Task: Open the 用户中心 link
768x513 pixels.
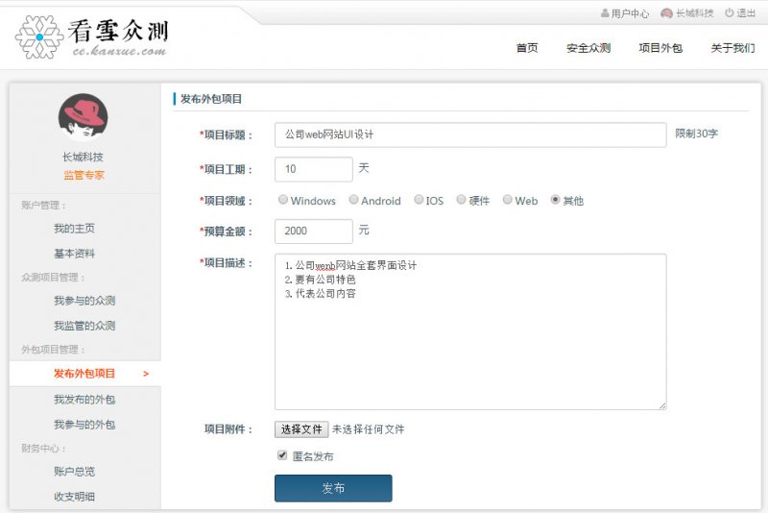Action: [630, 13]
